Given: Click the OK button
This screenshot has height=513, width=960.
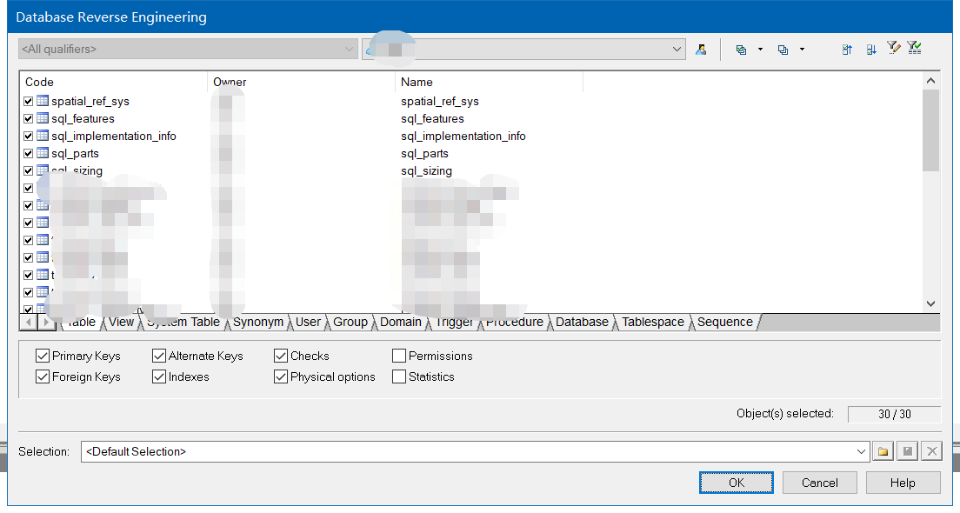Looking at the screenshot, I should click(736, 482).
